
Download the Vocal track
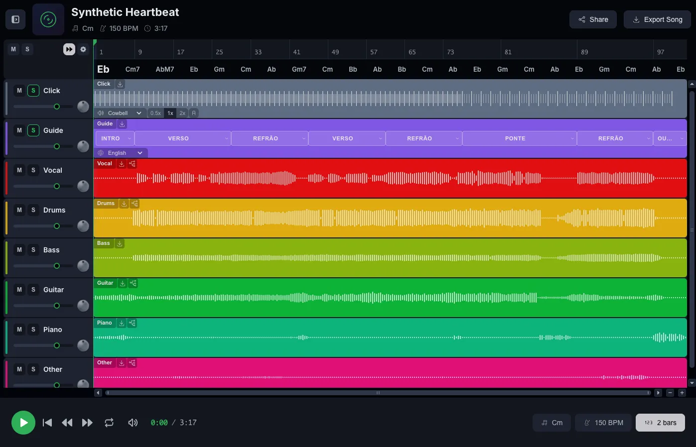[122, 164]
